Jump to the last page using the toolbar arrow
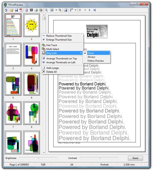 coord(95,10)
